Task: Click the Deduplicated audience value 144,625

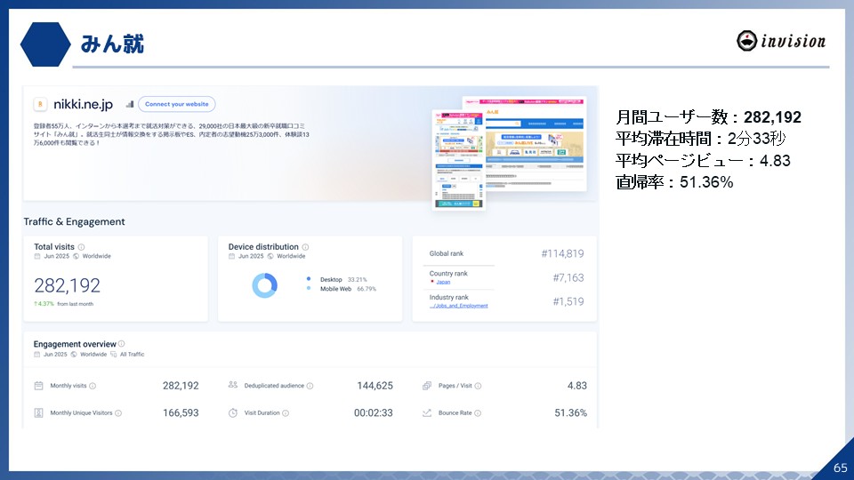Action: pos(375,386)
